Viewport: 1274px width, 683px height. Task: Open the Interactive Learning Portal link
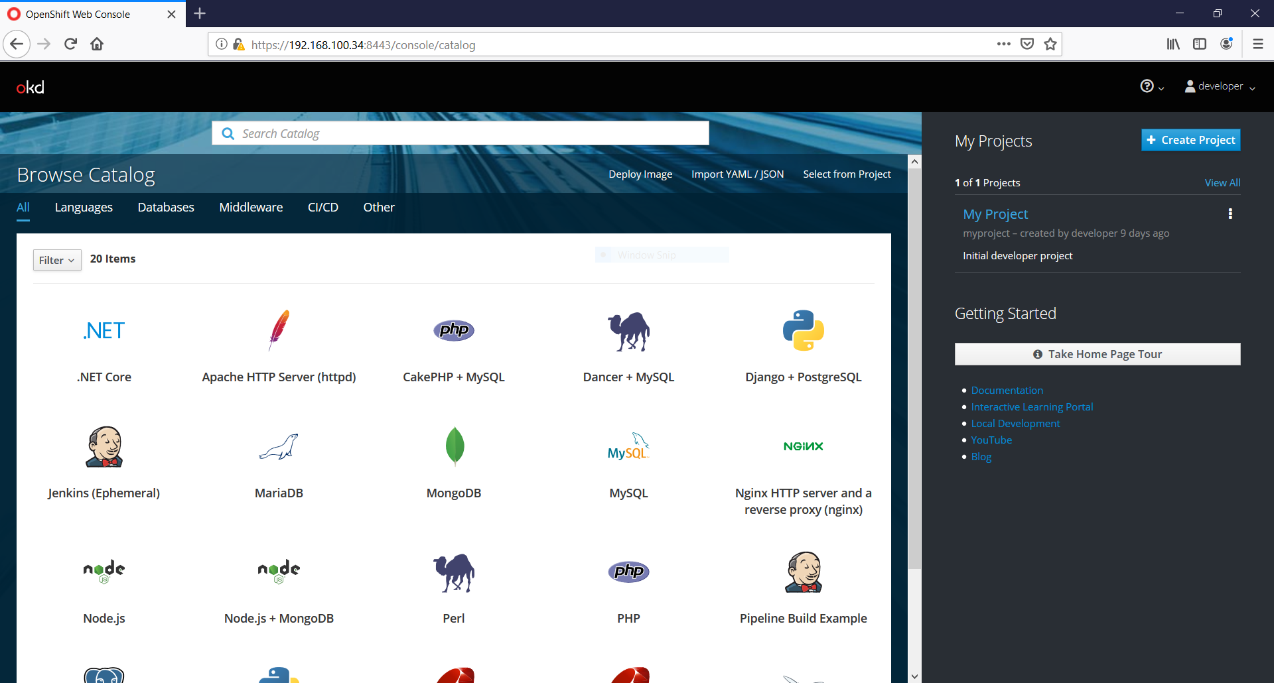pos(1032,407)
